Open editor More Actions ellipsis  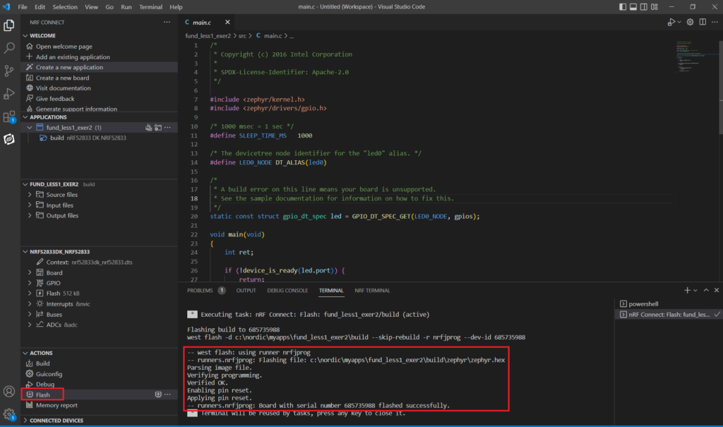click(x=715, y=22)
